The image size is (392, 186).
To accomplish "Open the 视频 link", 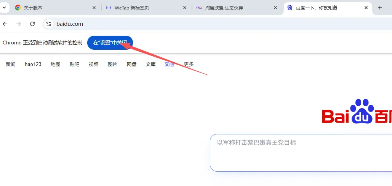I will tap(93, 64).
